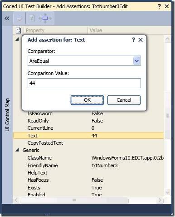Cancel the Add assertion dialog
175x217 pixels.
(x=124, y=100)
